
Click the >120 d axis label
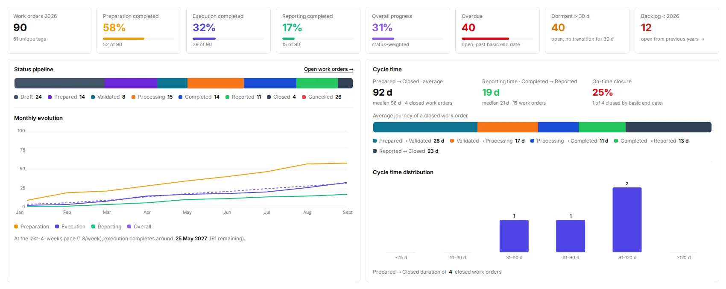tap(683, 257)
